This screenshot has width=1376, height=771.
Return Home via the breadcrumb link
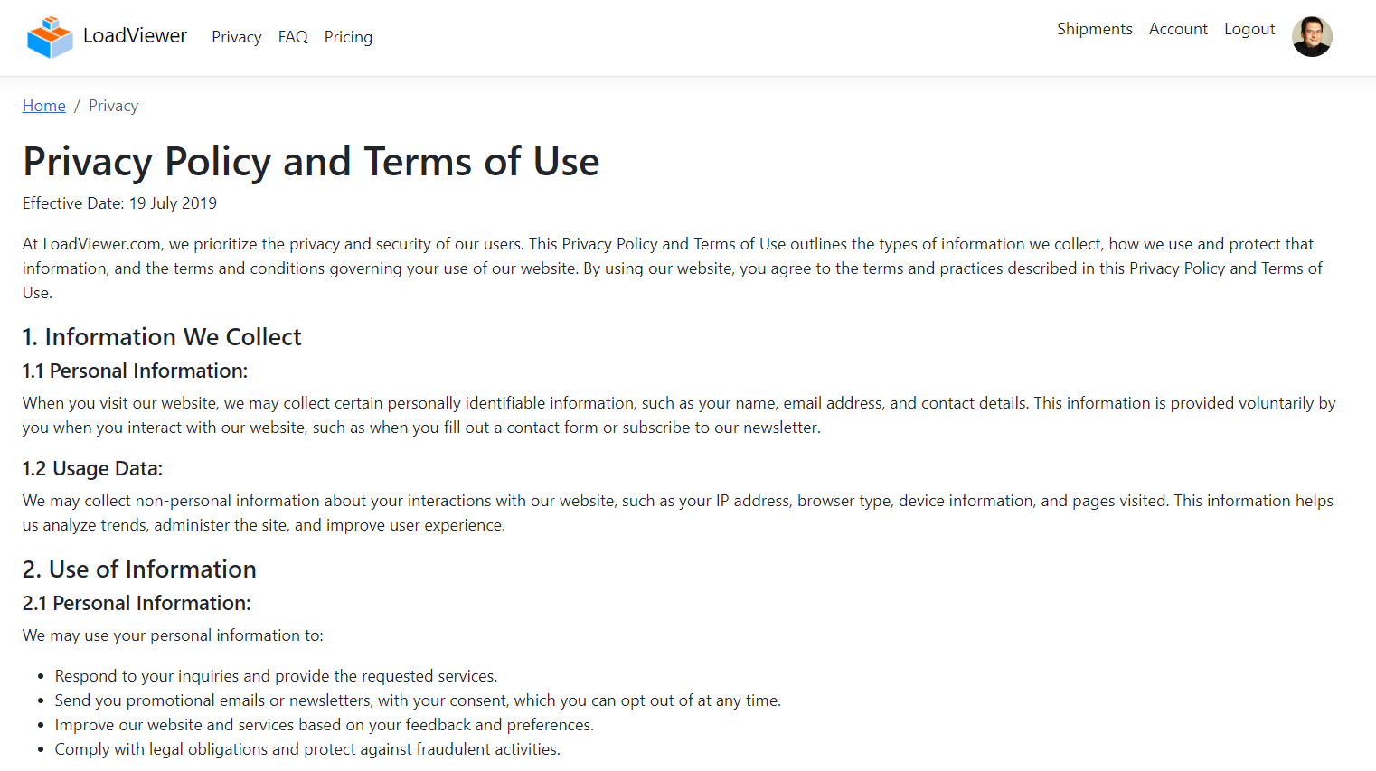(43, 106)
